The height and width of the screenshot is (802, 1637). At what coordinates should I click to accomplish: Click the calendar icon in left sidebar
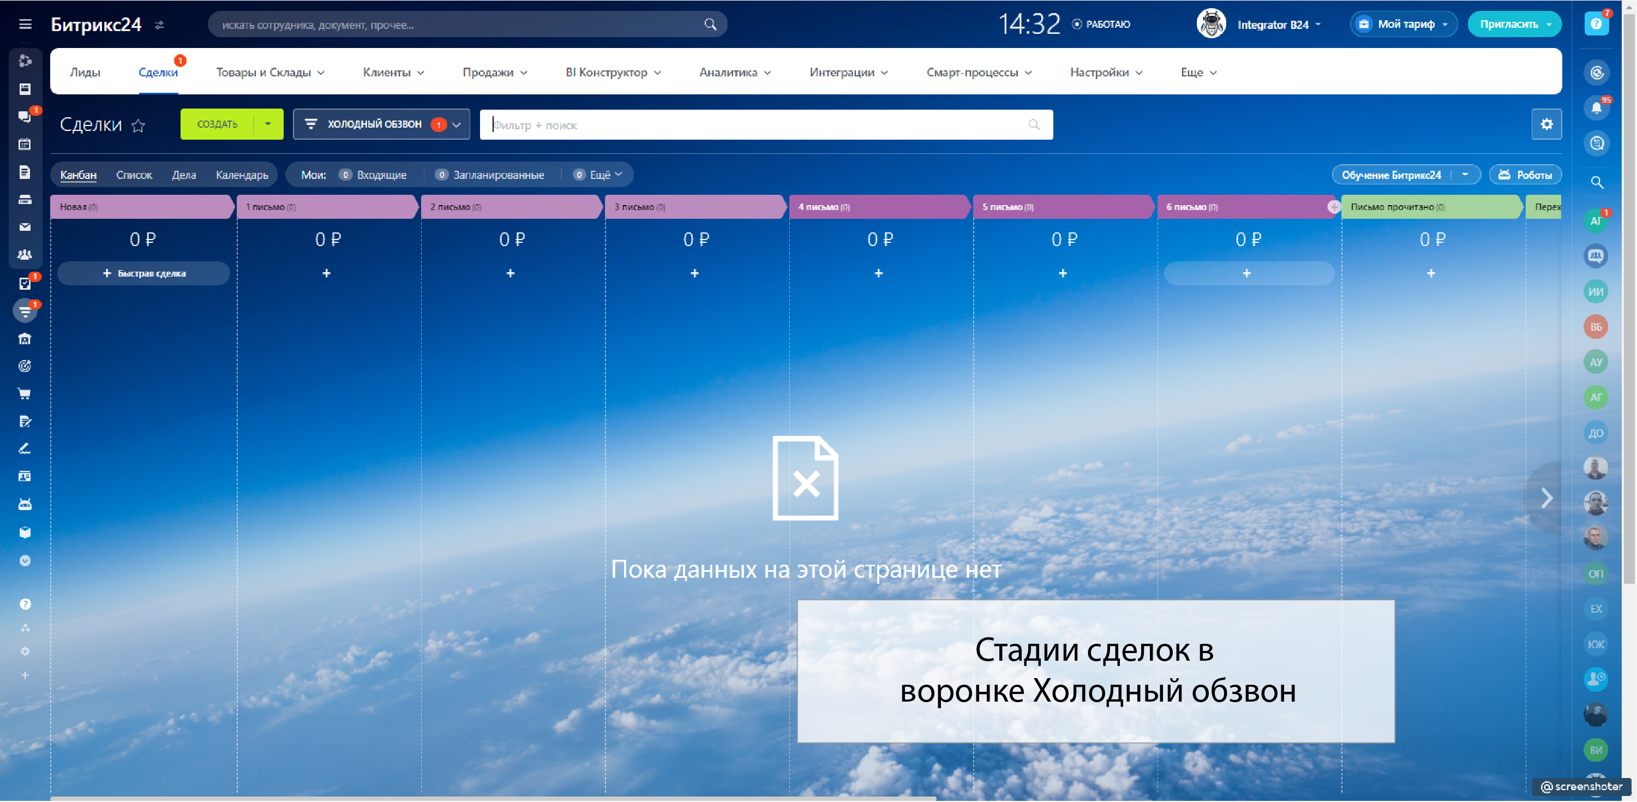[25, 144]
